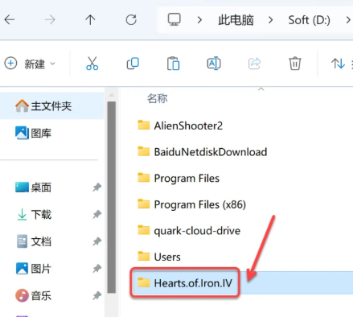Sort files by the 名称 column header

pyautogui.click(x=158, y=98)
